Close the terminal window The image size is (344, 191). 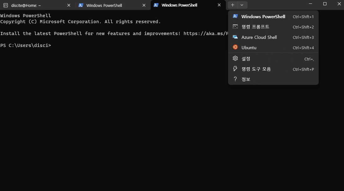(x=339, y=4)
